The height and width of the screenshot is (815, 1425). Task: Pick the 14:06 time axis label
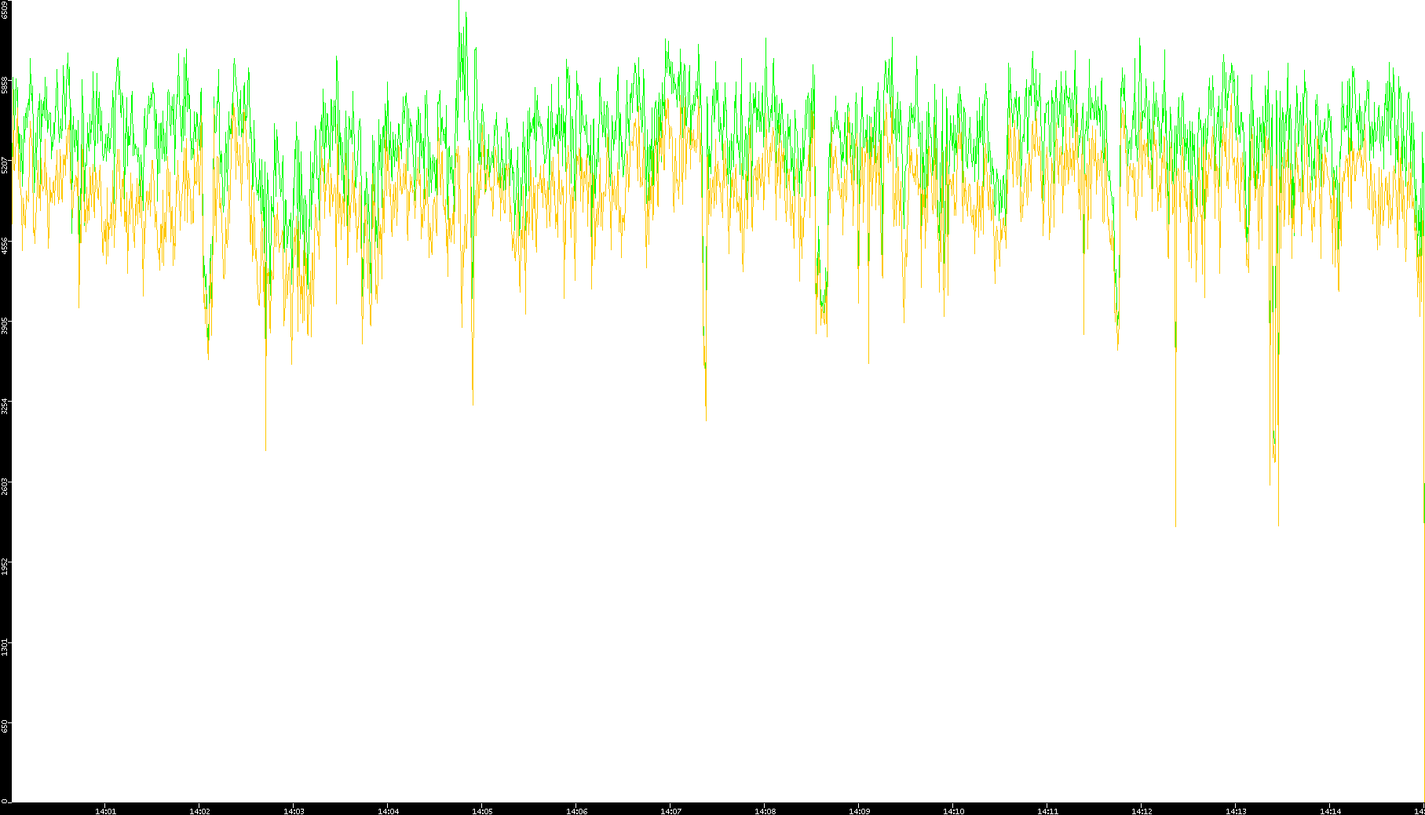[576, 811]
